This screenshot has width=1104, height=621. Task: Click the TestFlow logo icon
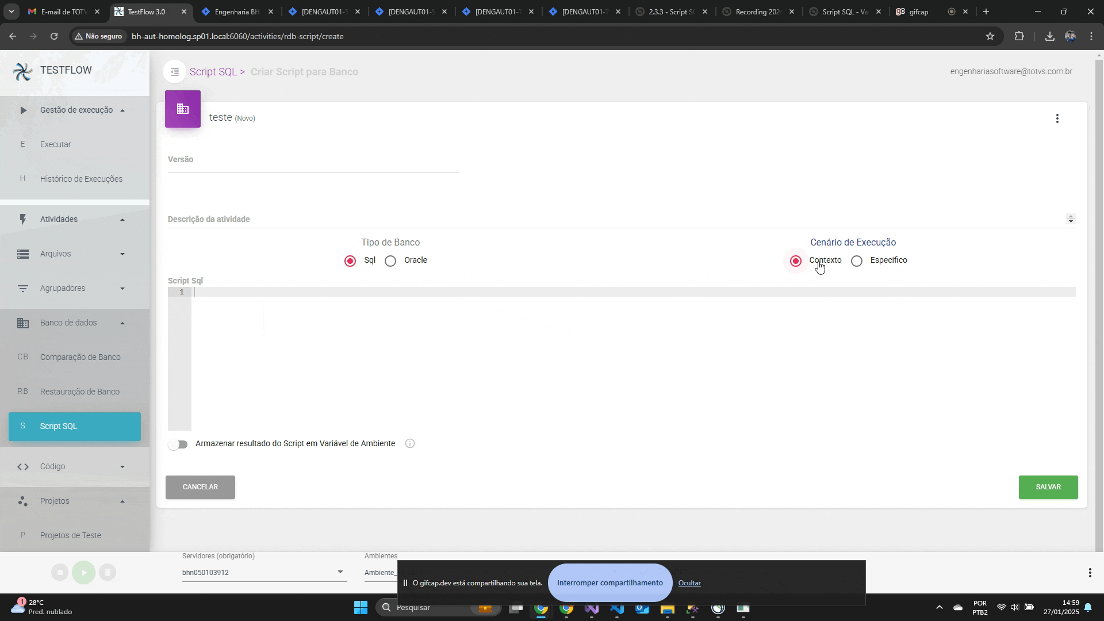click(22, 71)
